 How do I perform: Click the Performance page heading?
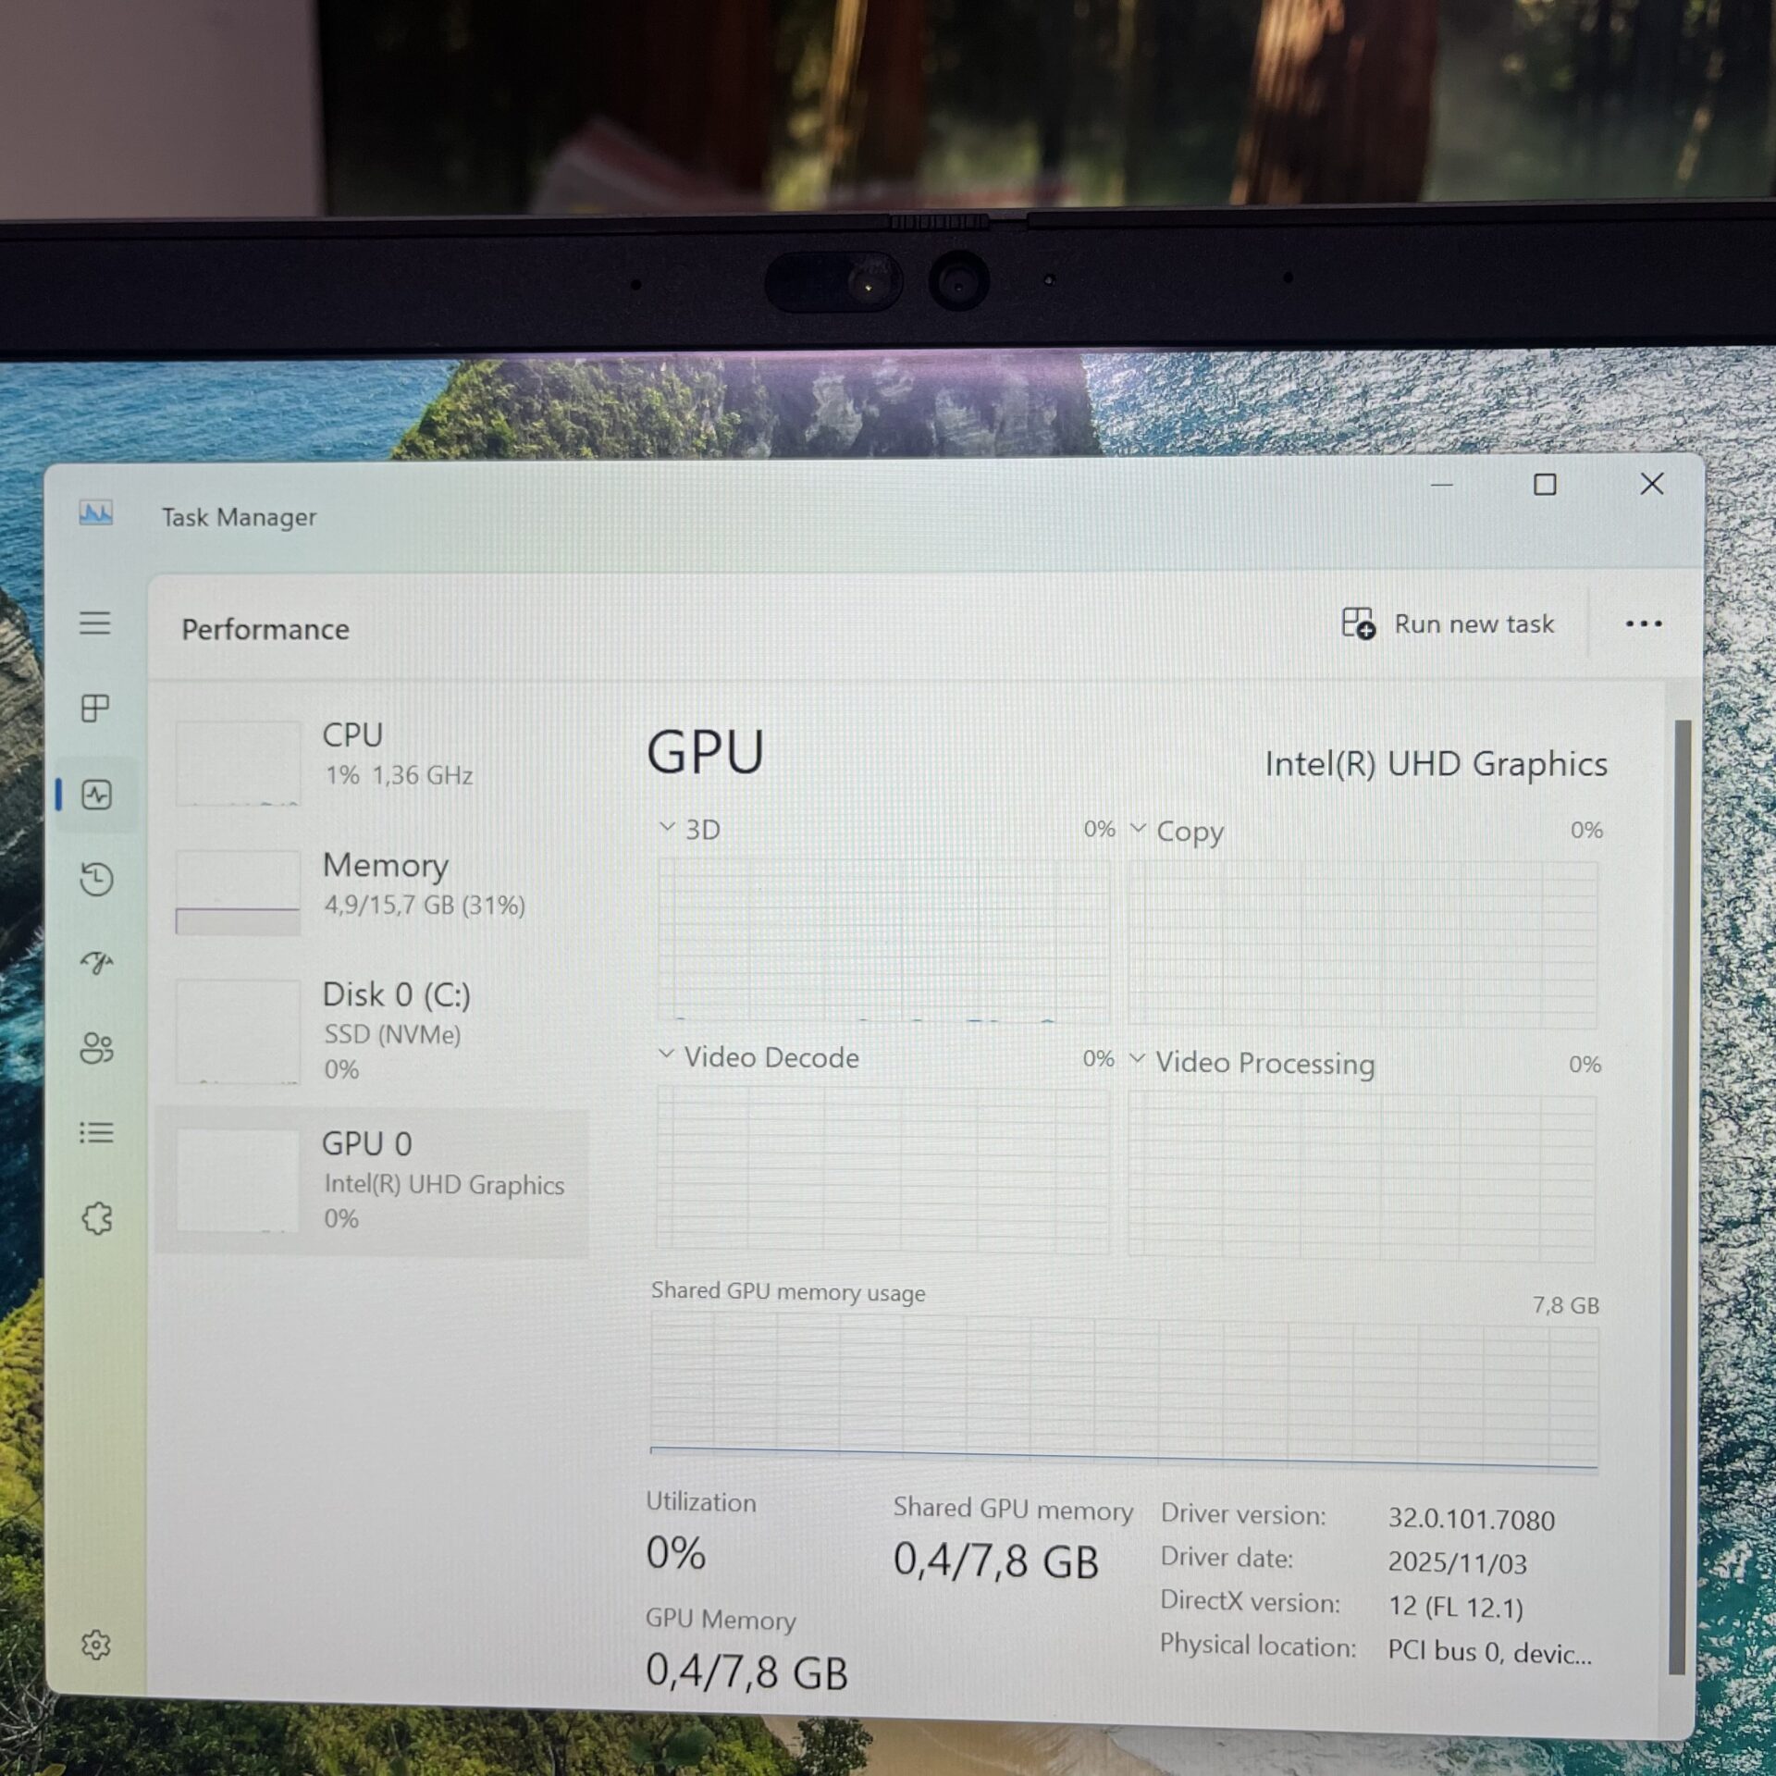265,629
